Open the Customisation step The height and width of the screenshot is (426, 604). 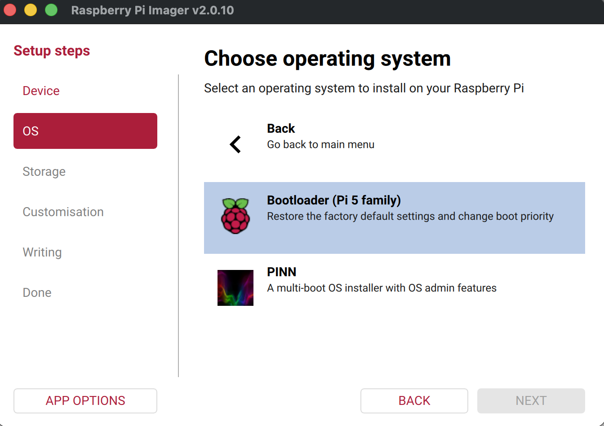85,212
